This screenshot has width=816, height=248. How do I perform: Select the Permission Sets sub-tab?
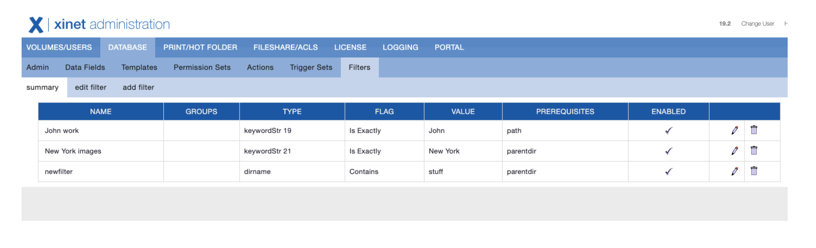tap(202, 67)
